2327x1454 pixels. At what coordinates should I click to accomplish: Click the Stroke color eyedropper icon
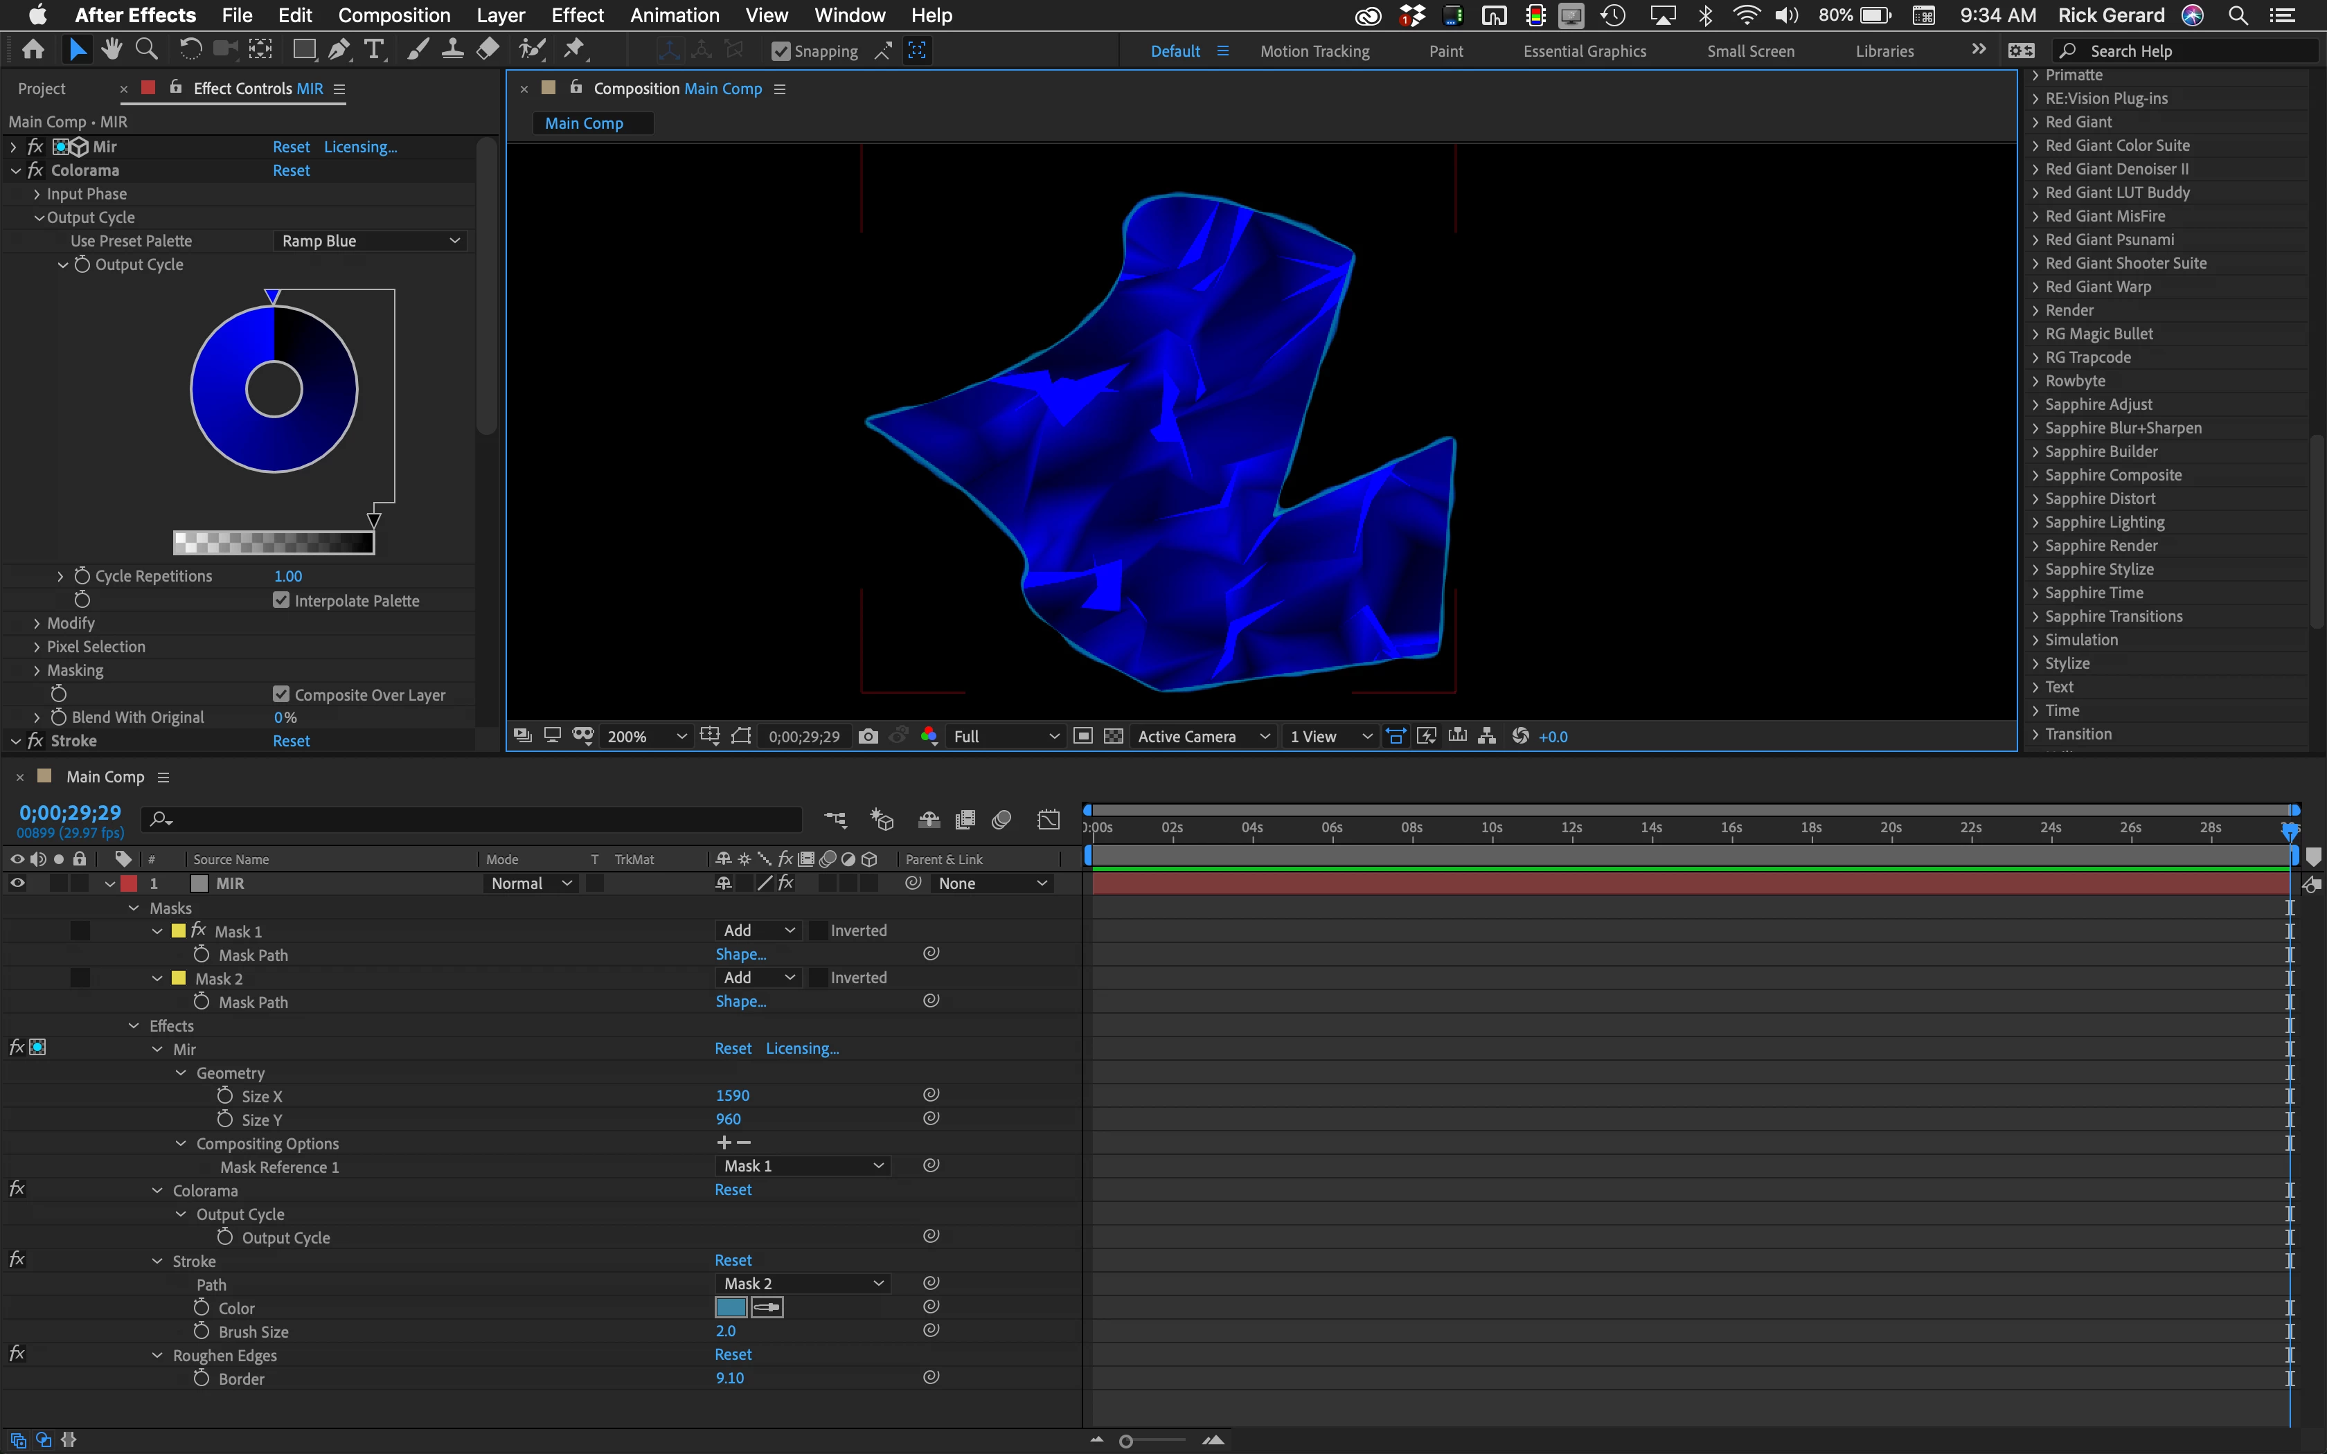click(767, 1307)
